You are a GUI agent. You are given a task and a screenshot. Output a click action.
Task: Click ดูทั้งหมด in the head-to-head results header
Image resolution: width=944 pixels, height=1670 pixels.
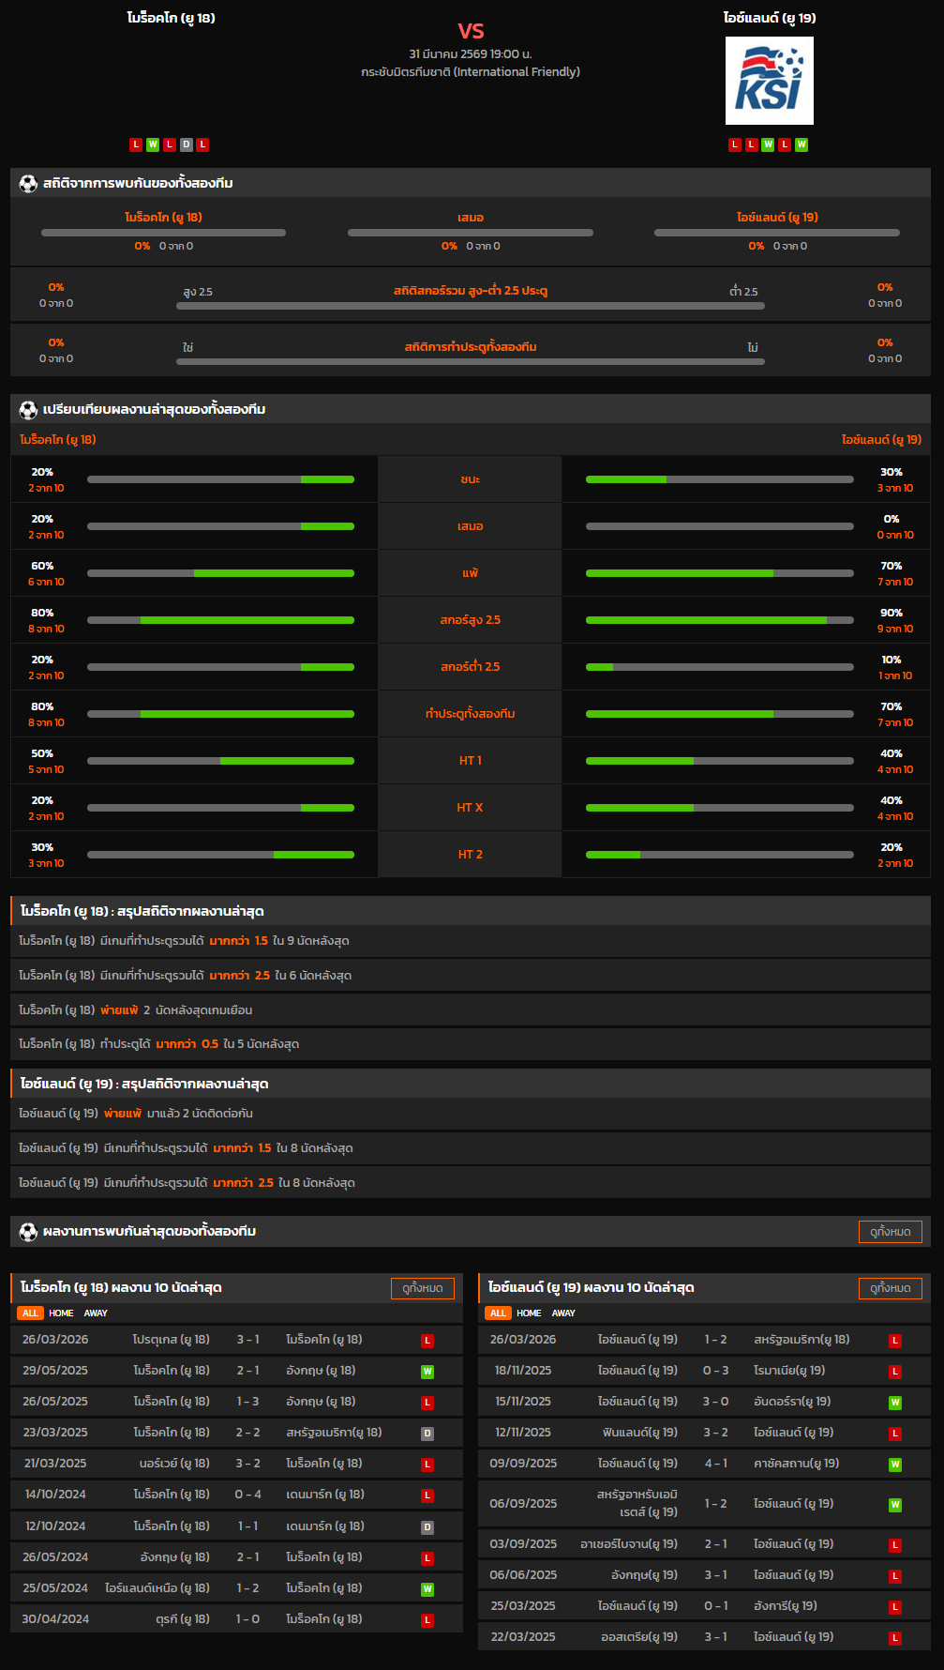pos(890,1232)
